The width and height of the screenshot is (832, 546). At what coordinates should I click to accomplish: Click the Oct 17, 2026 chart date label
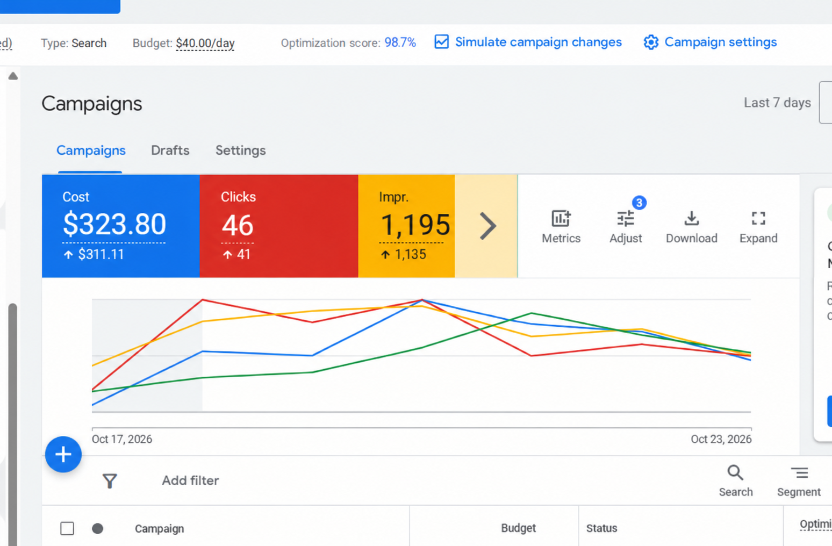[x=122, y=439]
